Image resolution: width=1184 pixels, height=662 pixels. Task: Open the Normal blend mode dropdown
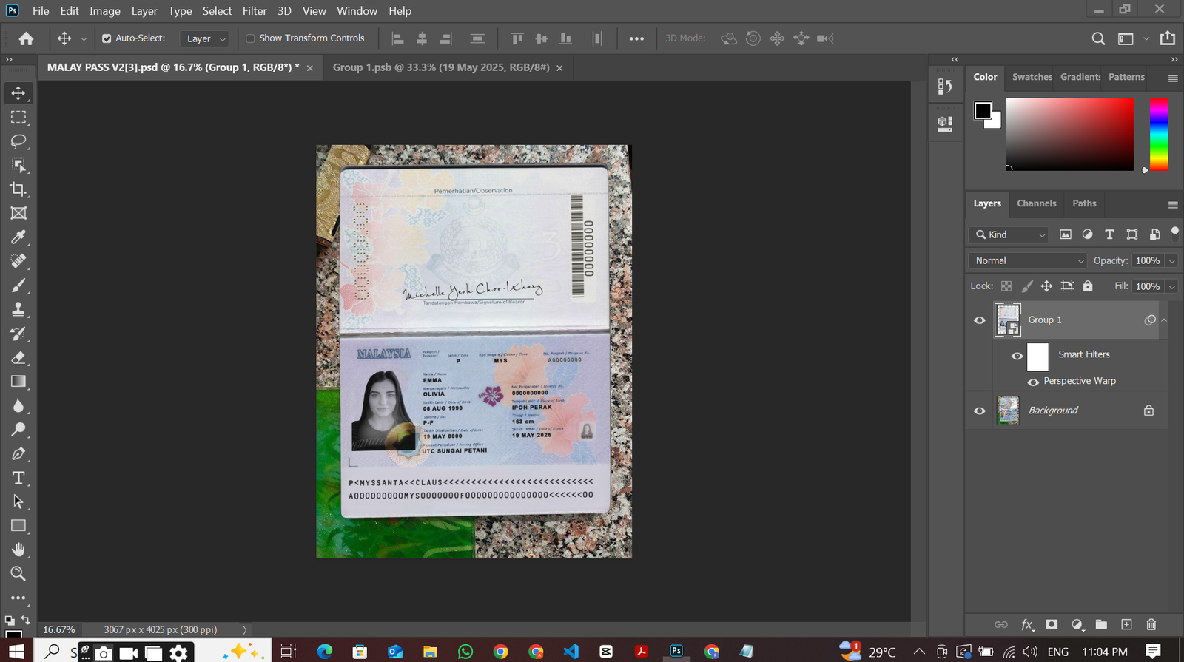(x=1029, y=260)
